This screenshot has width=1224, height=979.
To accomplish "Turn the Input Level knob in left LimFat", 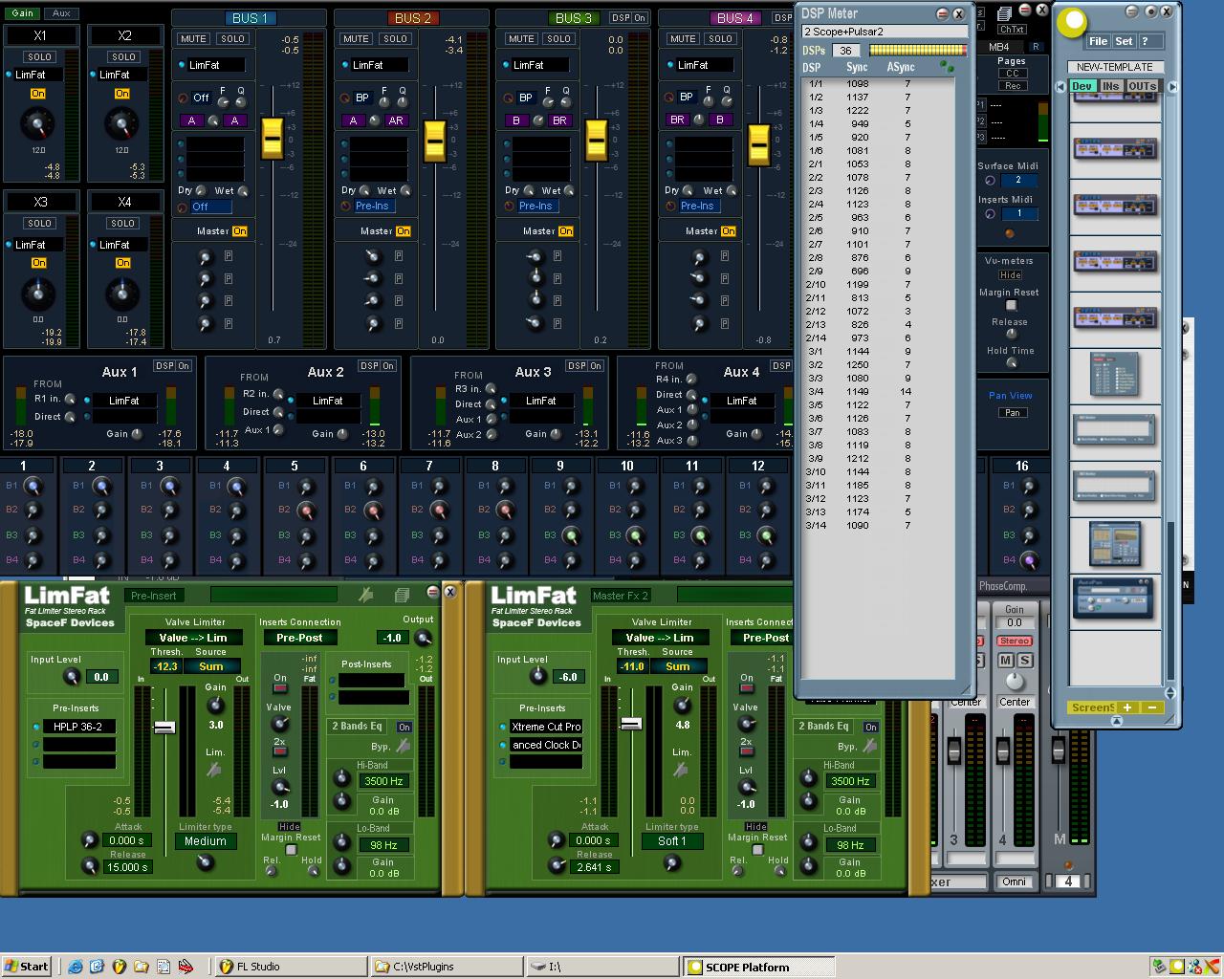I will [x=71, y=677].
